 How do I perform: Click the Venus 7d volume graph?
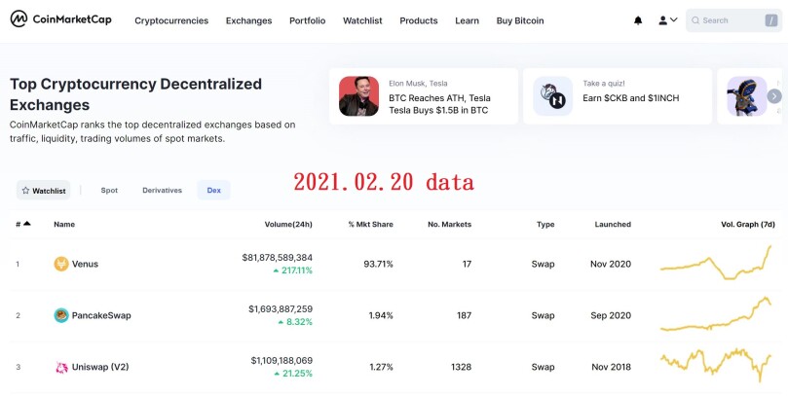point(716,263)
